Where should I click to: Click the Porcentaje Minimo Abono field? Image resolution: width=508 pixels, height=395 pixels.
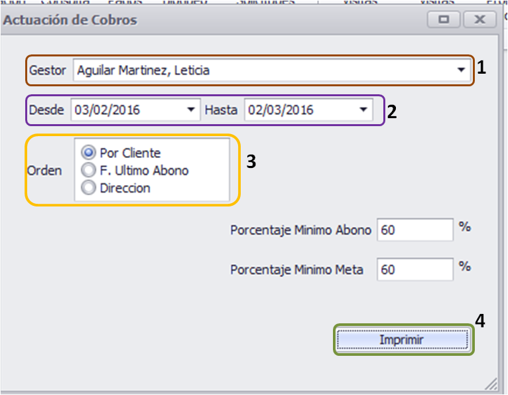pos(415,230)
